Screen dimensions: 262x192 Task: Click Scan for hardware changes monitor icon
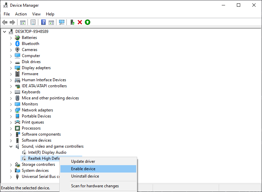click(62, 22)
